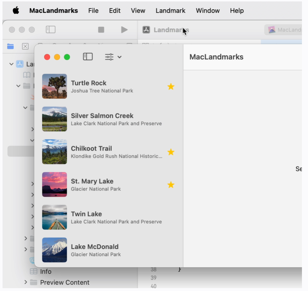Click the book icon in Xcode navigator
This screenshot has height=291, width=308.
27,75
